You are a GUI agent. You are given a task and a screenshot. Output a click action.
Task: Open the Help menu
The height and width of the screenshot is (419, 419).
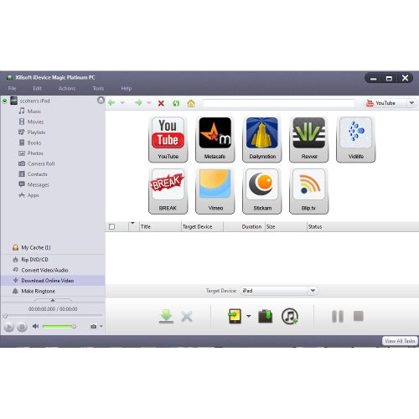click(x=127, y=88)
